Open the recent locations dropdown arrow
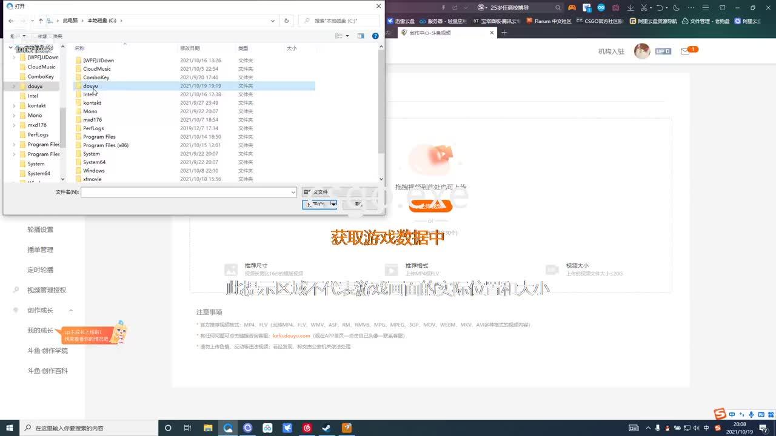Viewport: 776px width, 436px height. coord(32,21)
